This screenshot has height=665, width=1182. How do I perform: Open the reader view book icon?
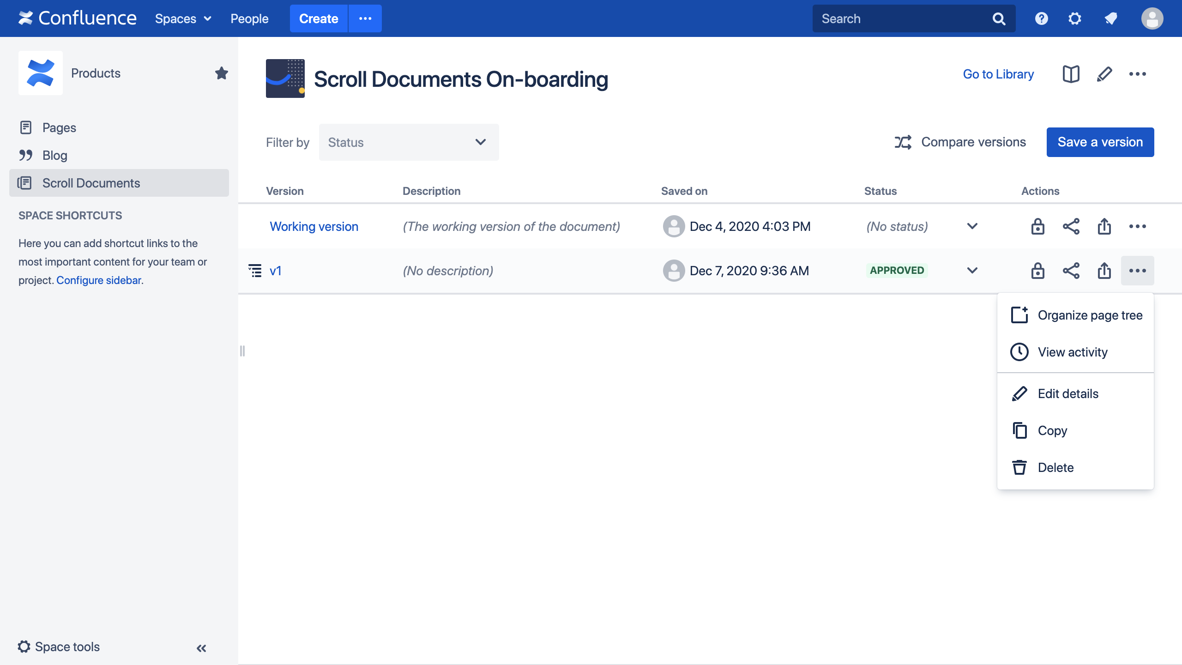(1071, 74)
